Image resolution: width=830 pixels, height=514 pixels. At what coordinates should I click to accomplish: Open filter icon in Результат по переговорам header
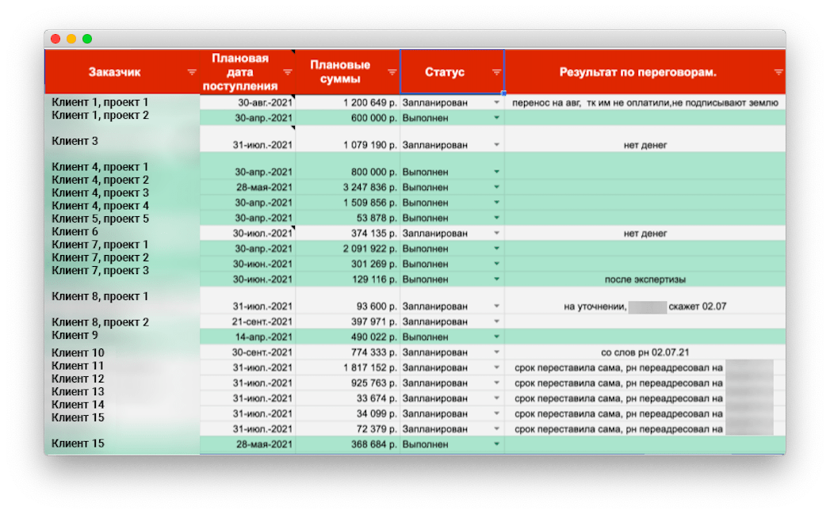click(x=778, y=72)
